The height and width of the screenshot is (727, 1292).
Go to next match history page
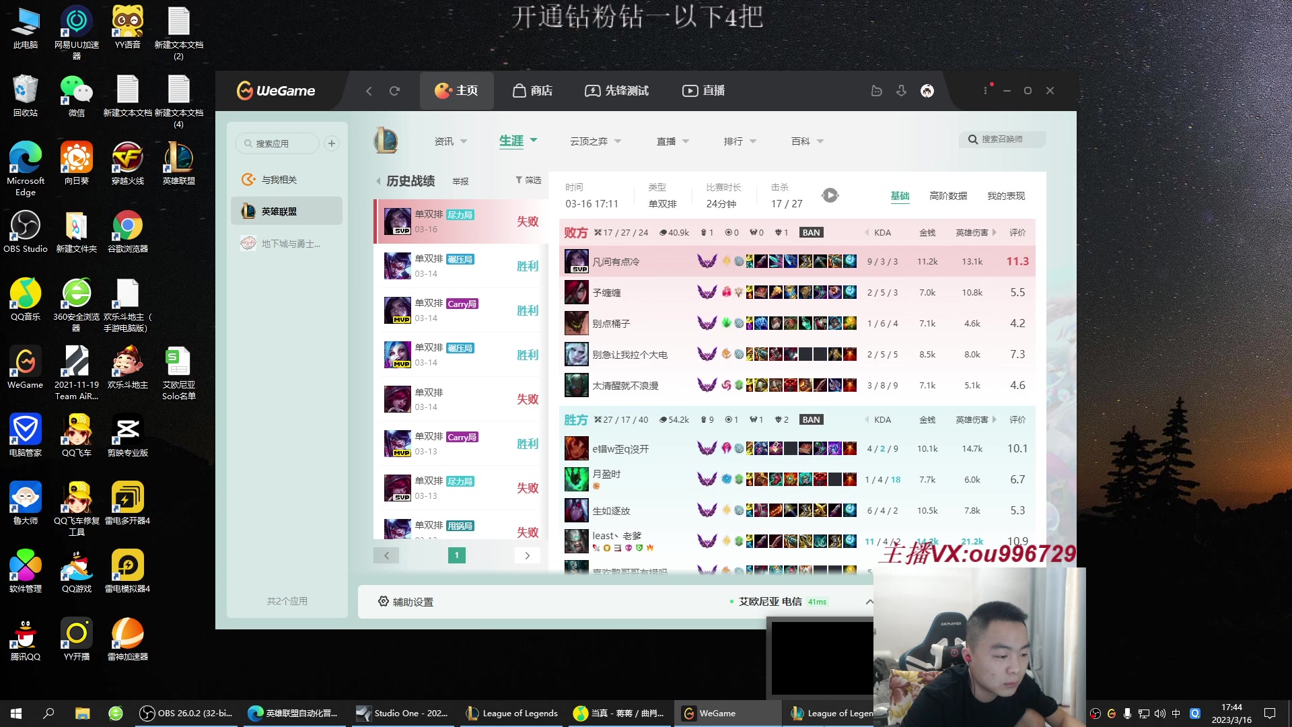527,555
